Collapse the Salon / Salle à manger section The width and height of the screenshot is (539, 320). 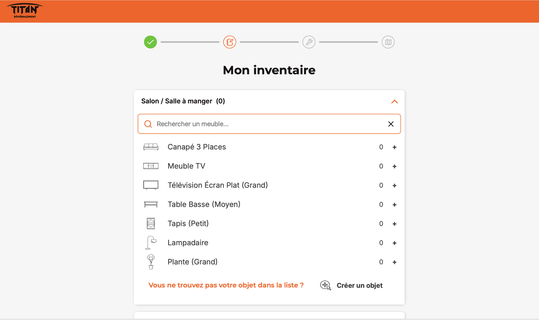(395, 101)
